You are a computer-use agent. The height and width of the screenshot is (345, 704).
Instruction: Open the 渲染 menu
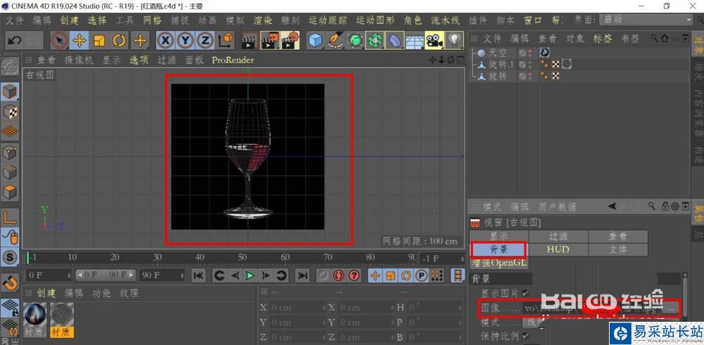click(263, 20)
